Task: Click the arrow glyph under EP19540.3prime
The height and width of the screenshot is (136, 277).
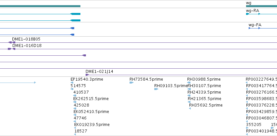Action: pos(72,83)
